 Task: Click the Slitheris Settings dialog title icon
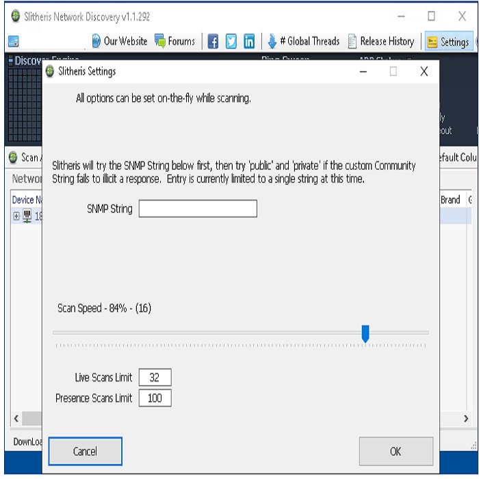tap(49, 71)
